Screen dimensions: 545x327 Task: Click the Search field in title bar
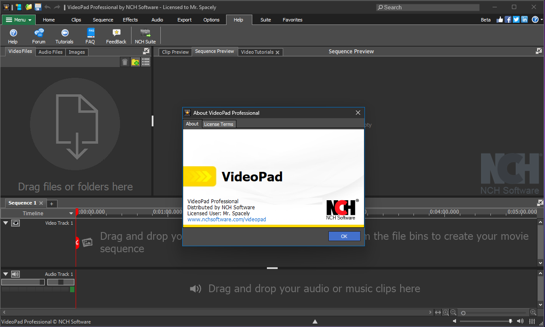[x=428, y=7]
